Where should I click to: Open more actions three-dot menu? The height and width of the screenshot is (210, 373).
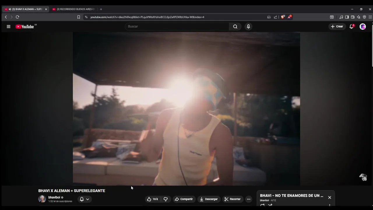click(x=249, y=199)
